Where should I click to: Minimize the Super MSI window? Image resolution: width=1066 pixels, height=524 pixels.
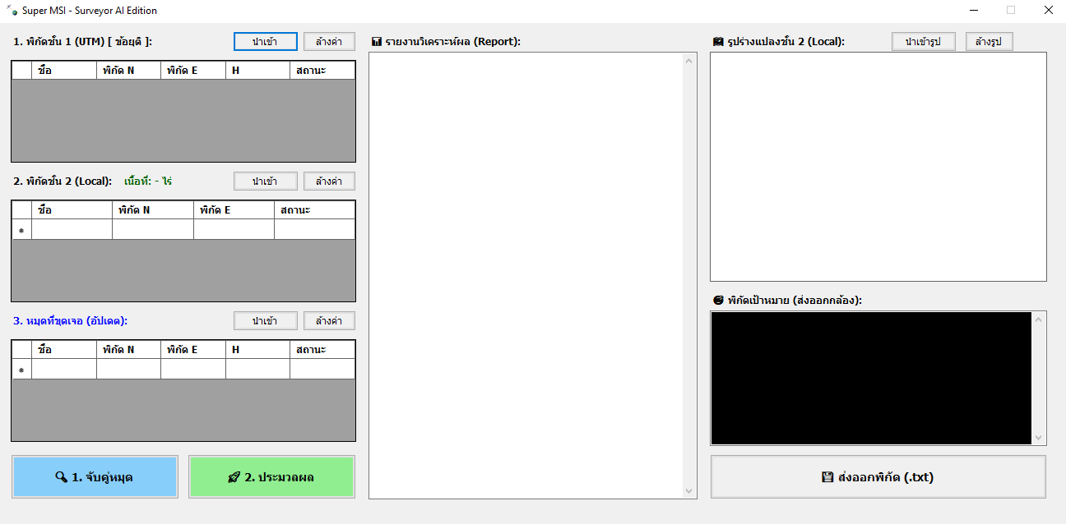(x=974, y=11)
